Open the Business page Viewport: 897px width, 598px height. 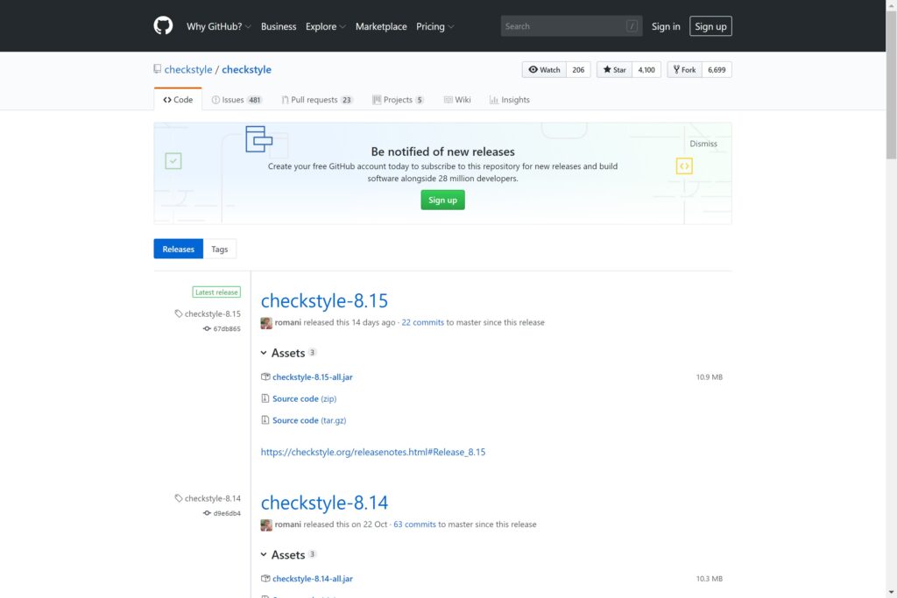pos(279,26)
